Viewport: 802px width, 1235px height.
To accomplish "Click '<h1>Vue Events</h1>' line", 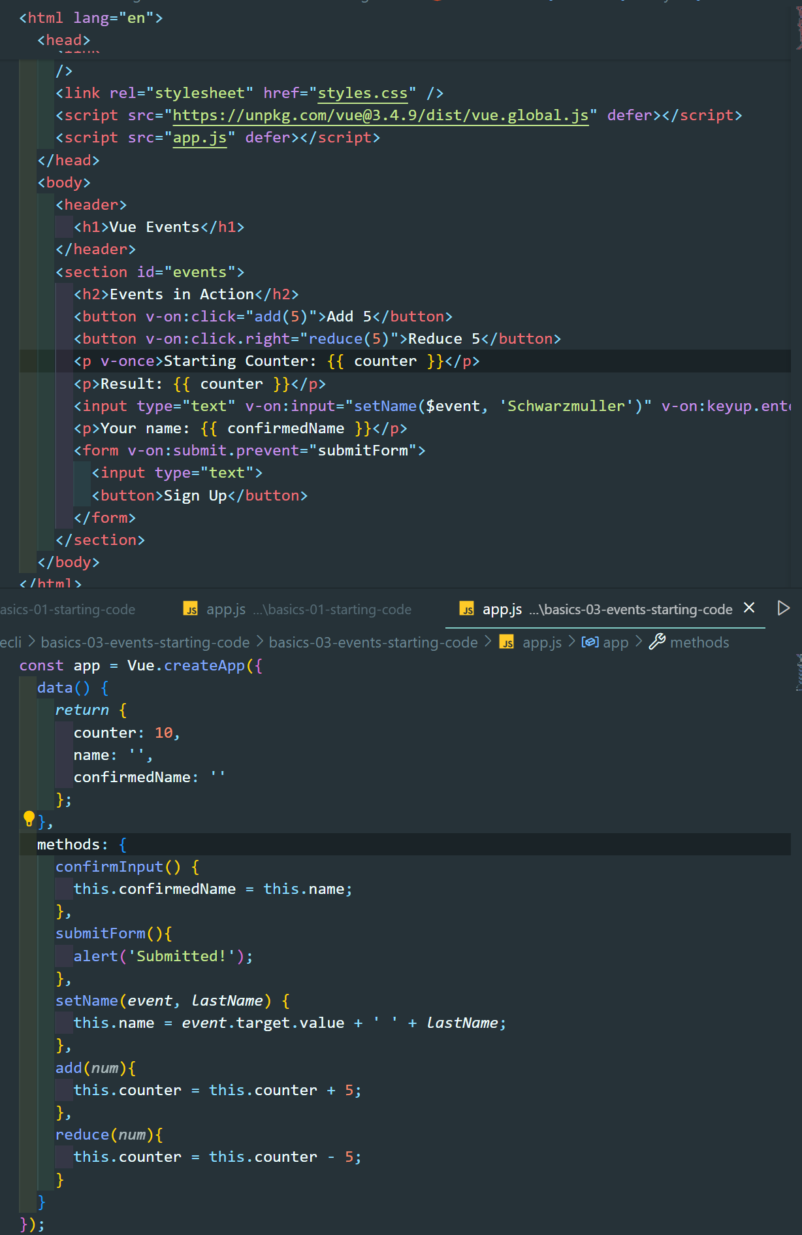I will (159, 227).
